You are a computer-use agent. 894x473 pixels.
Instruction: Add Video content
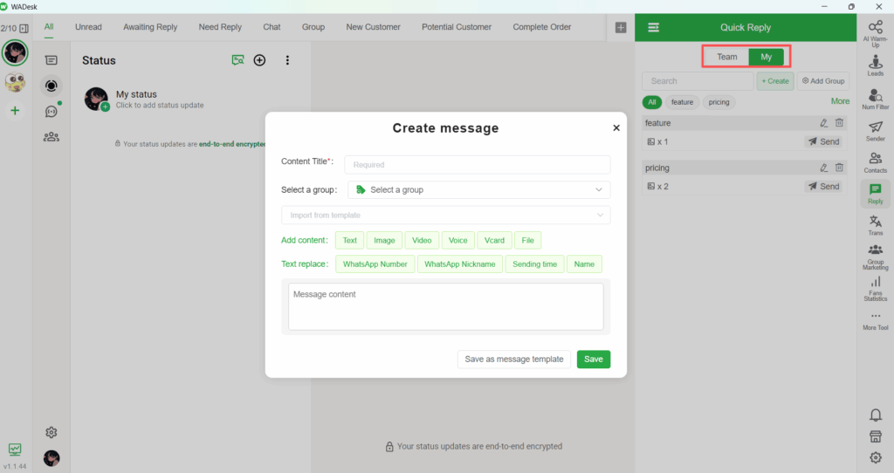[x=422, y=241]
